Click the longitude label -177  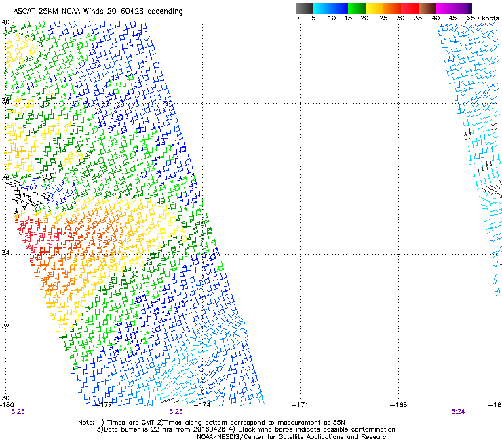coord(104,405)
